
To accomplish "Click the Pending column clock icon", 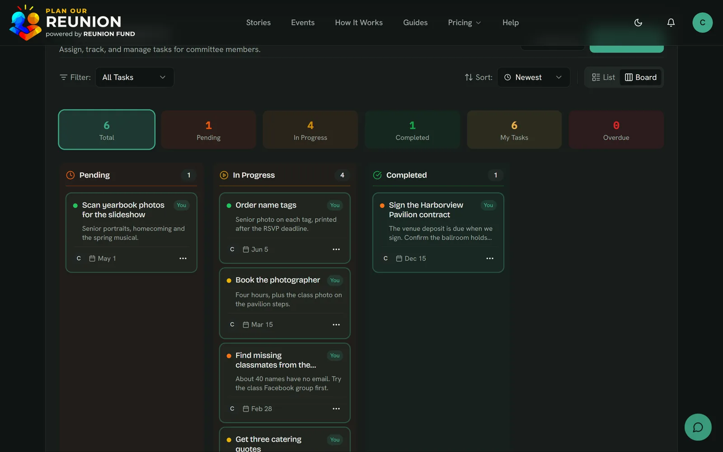I will [70, 175].
